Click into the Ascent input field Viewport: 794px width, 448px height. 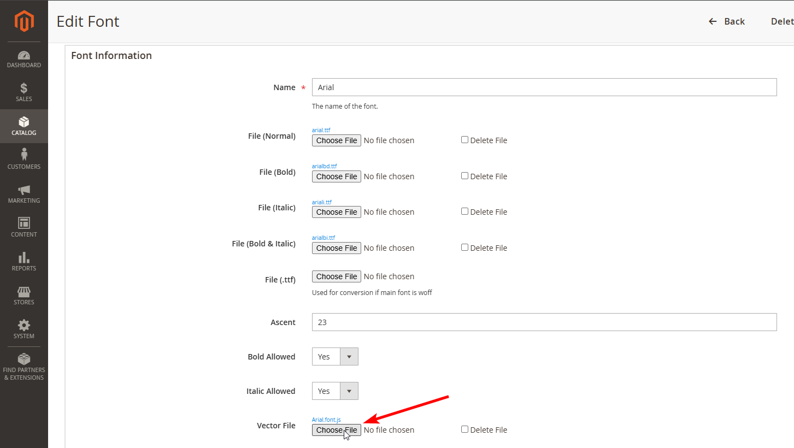(x=544, y=322)
